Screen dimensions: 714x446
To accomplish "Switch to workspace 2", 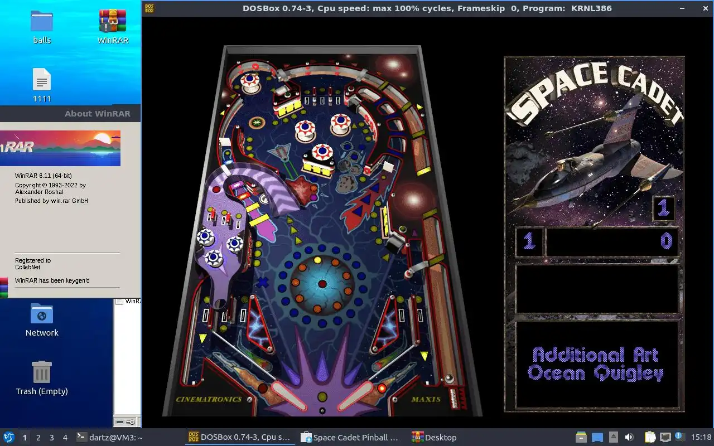I will (x=38, y=438).
